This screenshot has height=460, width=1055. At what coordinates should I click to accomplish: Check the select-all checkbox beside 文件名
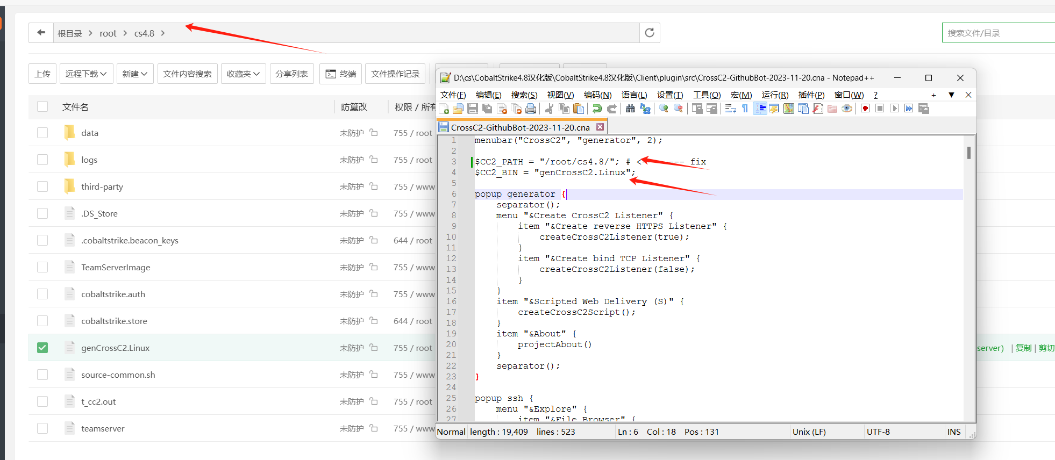point(42,106)
